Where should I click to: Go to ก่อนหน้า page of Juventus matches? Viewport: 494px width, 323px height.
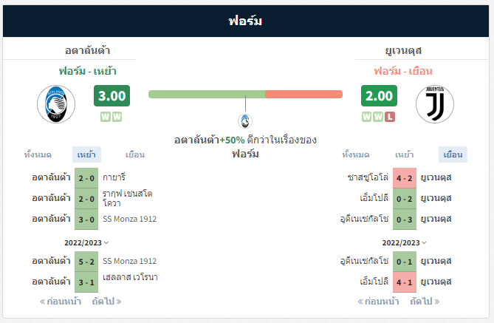coord(378,302)
